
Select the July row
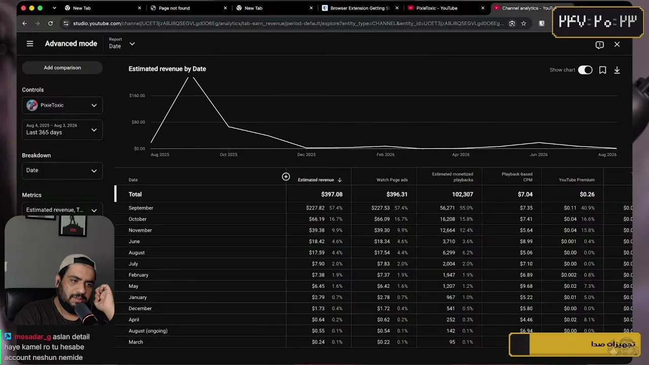(373, 264)
